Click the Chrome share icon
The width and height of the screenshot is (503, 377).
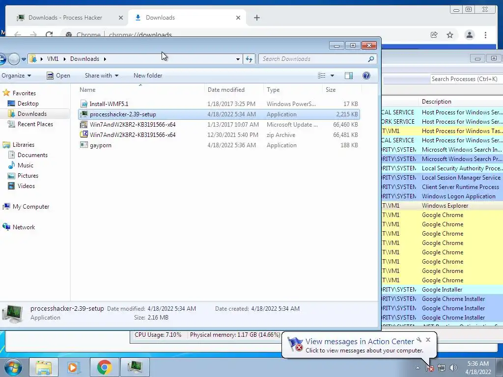[x=434, y=35]
